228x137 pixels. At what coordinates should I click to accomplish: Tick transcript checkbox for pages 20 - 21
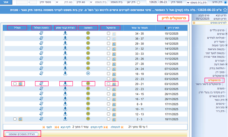15,84
